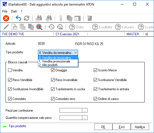154x133 pixels.
Task: Click the magnifier face search icon
Action: coord(39,27)
